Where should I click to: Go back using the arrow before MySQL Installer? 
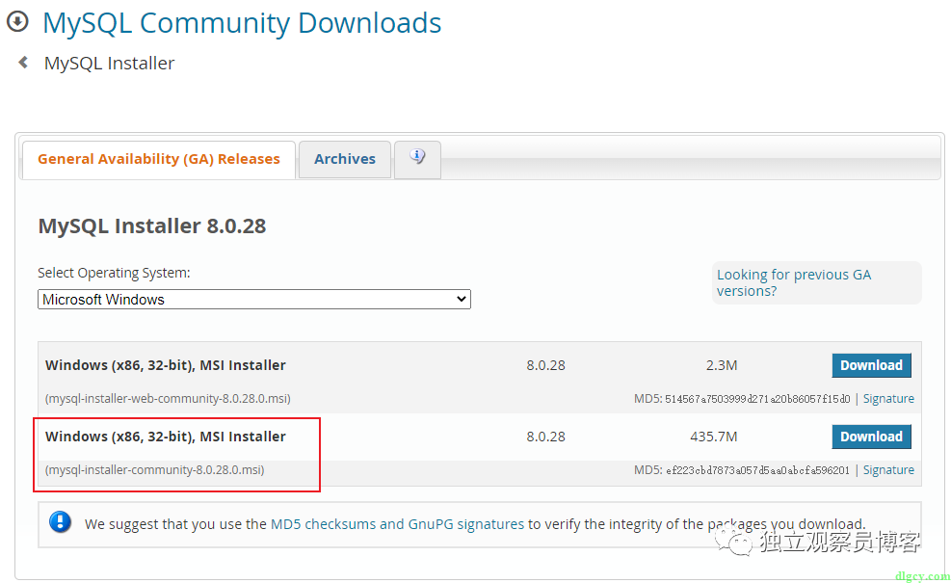(x=23, y=62)
